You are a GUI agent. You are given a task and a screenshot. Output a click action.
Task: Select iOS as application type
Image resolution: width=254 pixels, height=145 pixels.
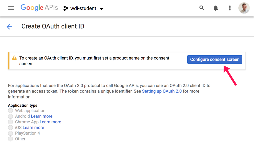click(10, 127)
